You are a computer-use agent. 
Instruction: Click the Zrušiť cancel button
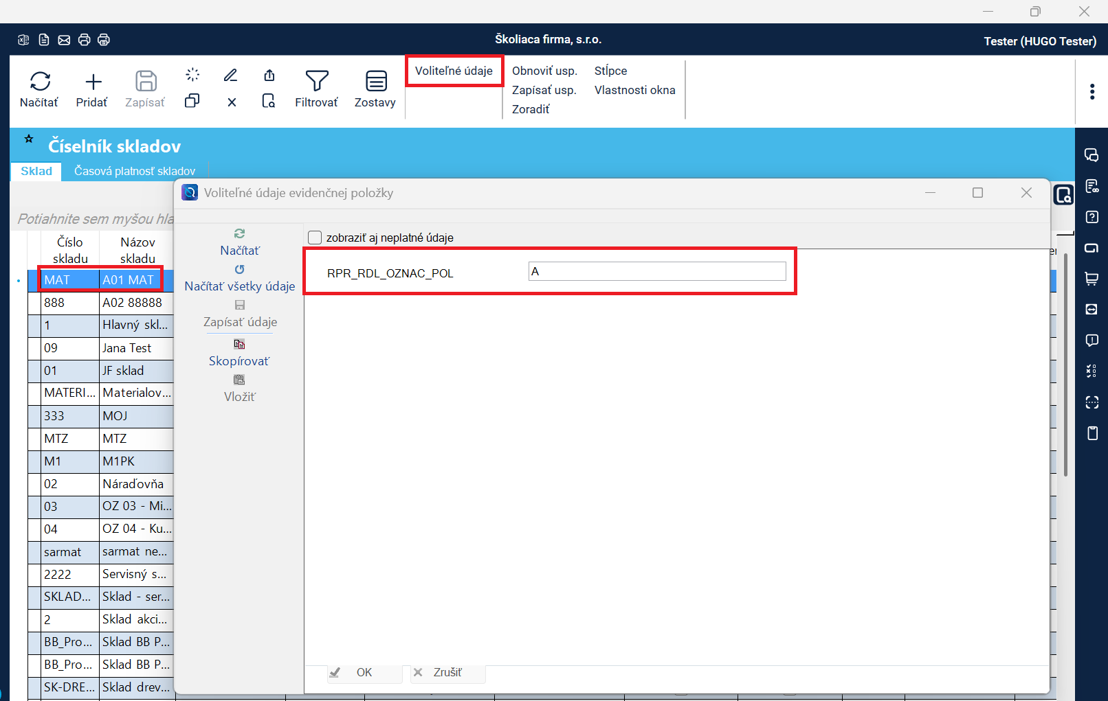(447, 673)
